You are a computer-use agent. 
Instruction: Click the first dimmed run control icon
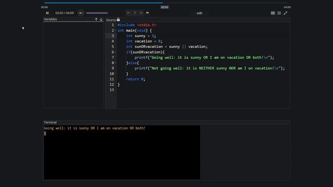click(129, 13)
